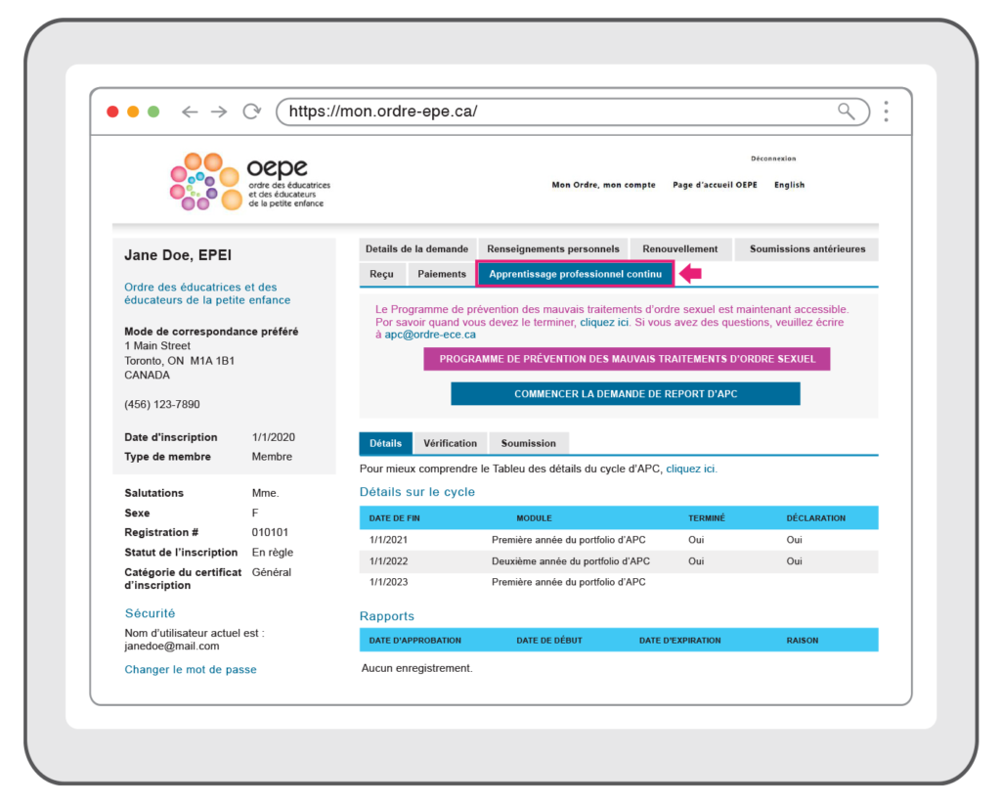Click the red window close dot
The image size is (1001, 804).
point(113,112)
